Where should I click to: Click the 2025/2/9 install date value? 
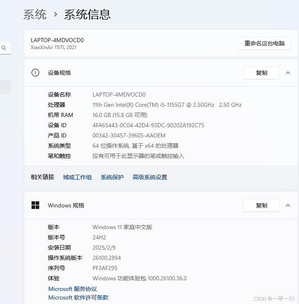pyautogui.click(x=104, y=248)
